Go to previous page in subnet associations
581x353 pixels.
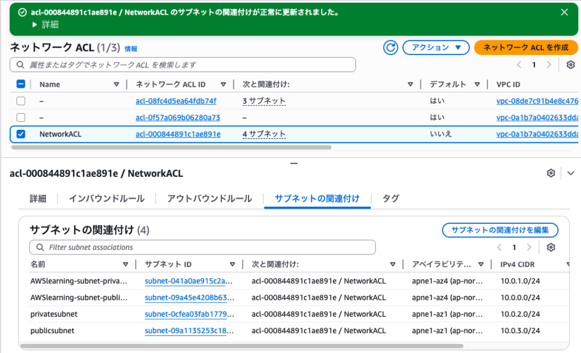pyautogui.click(x=499, y=247)
